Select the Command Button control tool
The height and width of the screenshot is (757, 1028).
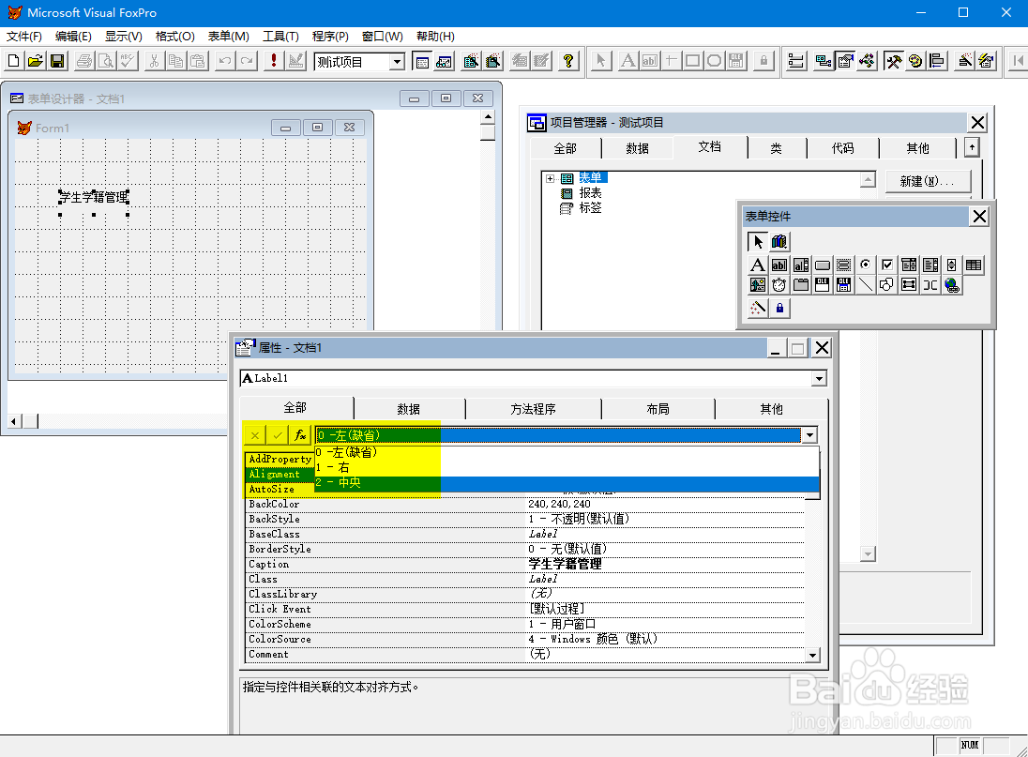pos(823,265)
